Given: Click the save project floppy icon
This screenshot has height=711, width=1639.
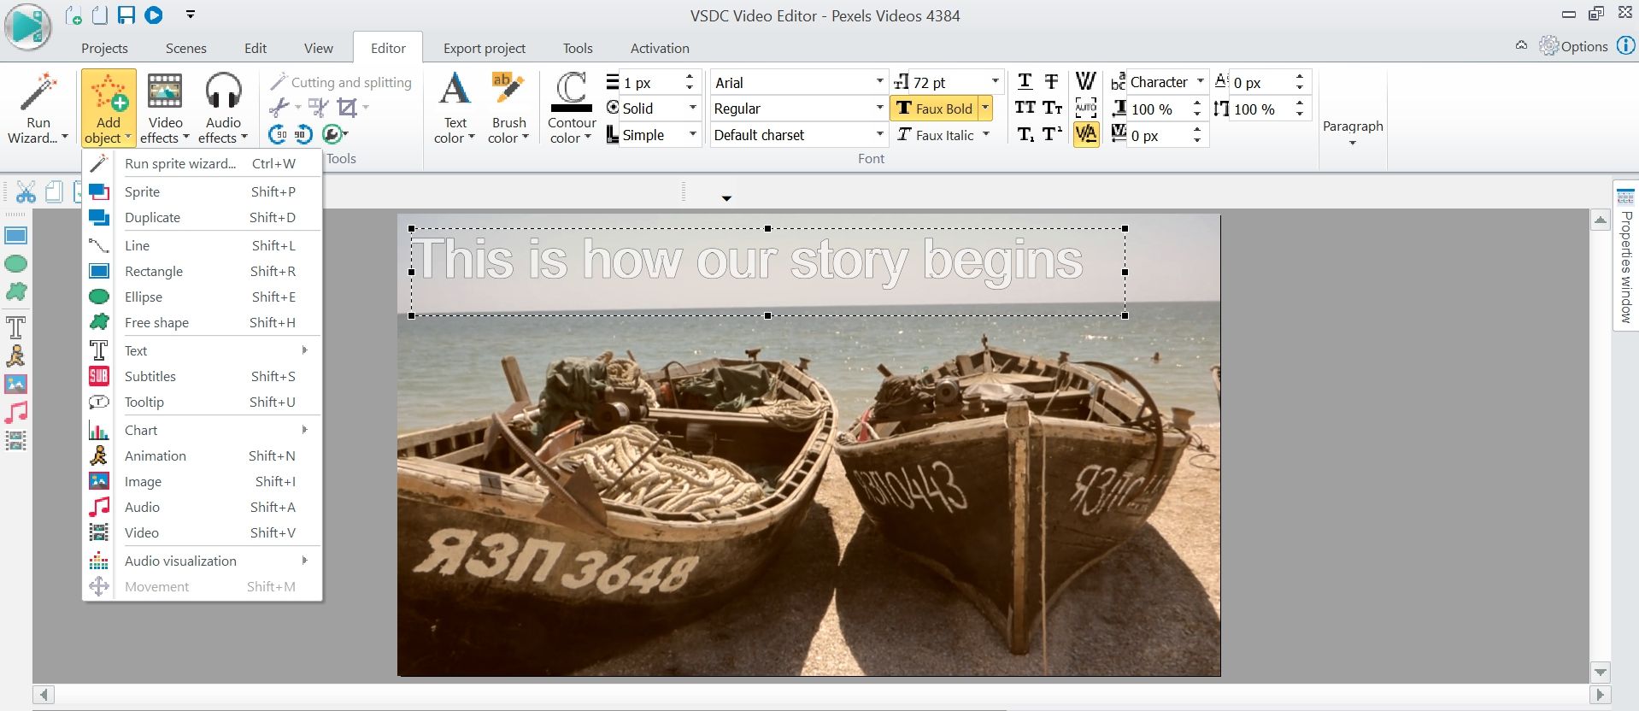Looking at the screenshot, I should pos(126,15).
